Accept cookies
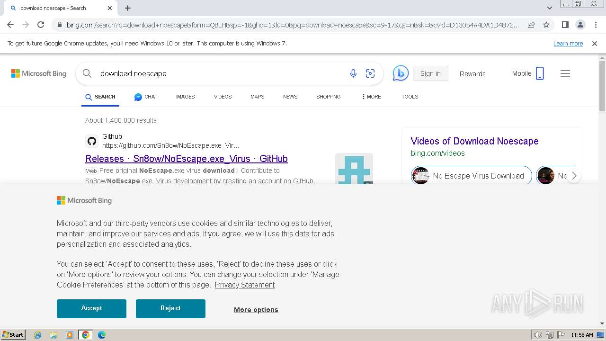This screenshot has height=341, width=606. [x=91, y=308]
